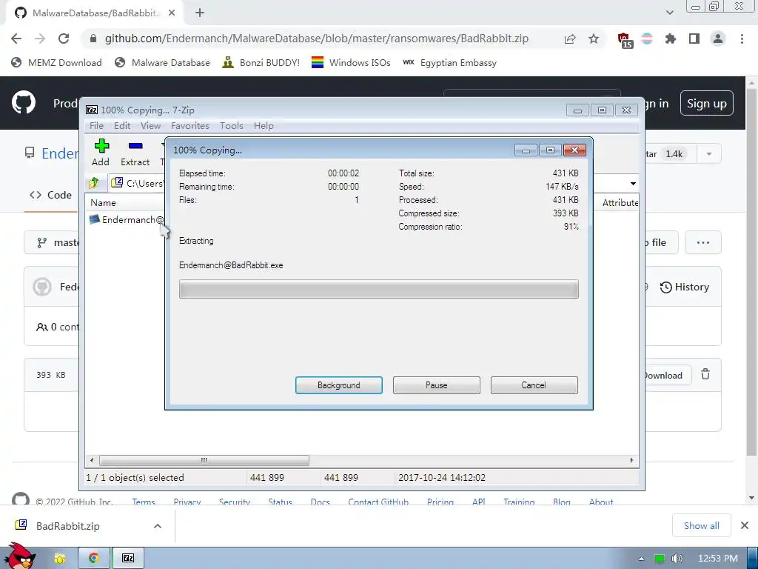This screenshot has width=758, height=569.
Task: Open the uBlock extension icon with badge 15
Action: coord(625,40)
